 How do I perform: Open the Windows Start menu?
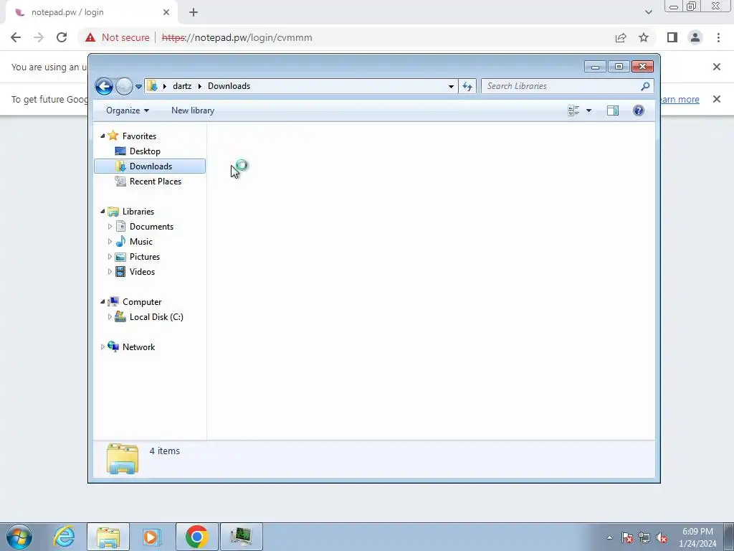point(19,537)
